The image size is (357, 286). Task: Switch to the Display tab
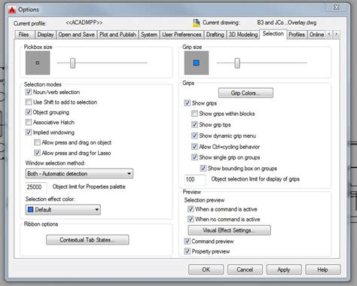(45, 35)
